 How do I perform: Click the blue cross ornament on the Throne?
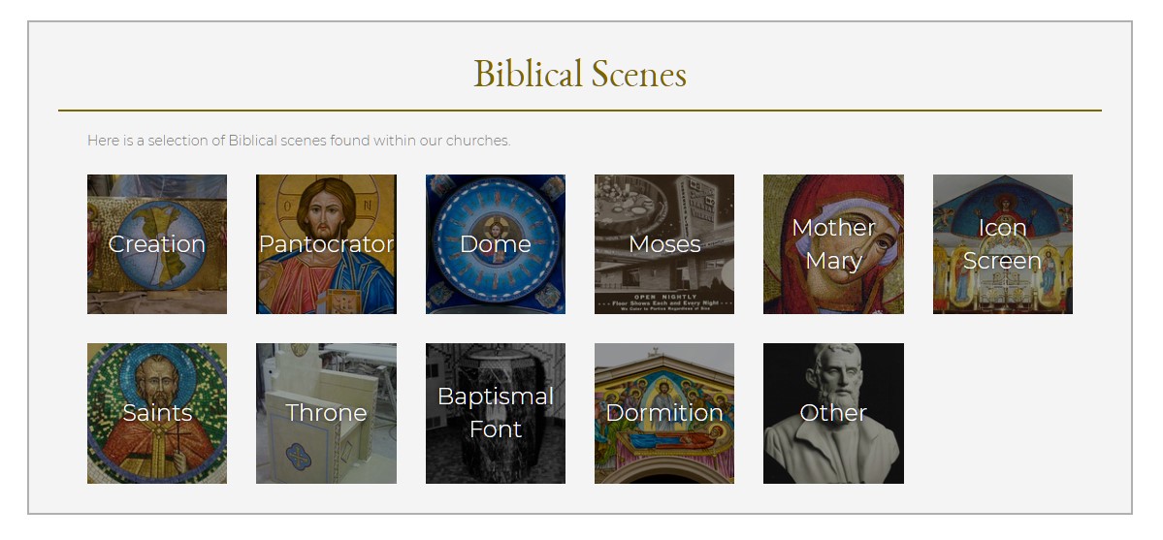click(x=299, y=454)
